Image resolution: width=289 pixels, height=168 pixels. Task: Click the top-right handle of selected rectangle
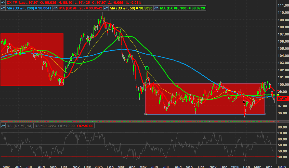[265, 83]
